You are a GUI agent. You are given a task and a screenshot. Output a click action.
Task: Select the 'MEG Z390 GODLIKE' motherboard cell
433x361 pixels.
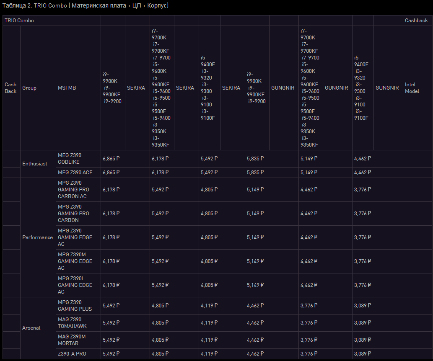point(70,159)
